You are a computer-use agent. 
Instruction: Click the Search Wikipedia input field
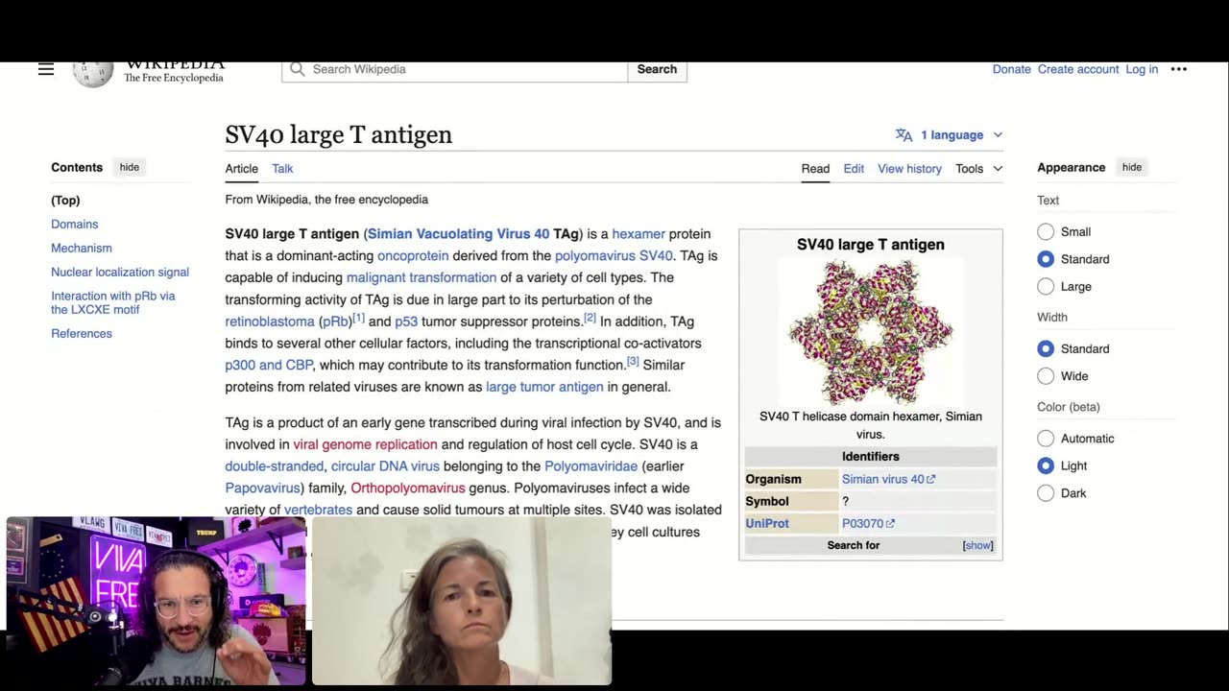pos(454,69)
